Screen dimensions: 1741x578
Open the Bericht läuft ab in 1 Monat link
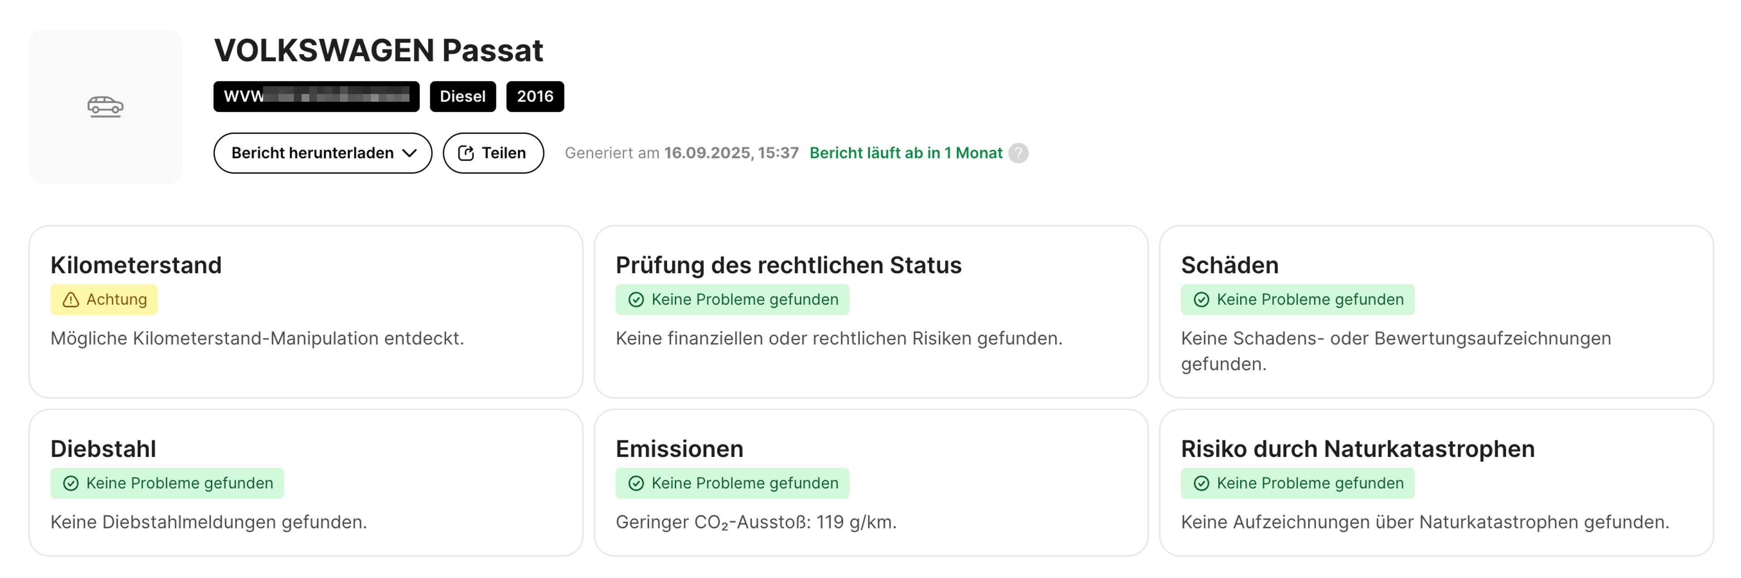point(906,154)
